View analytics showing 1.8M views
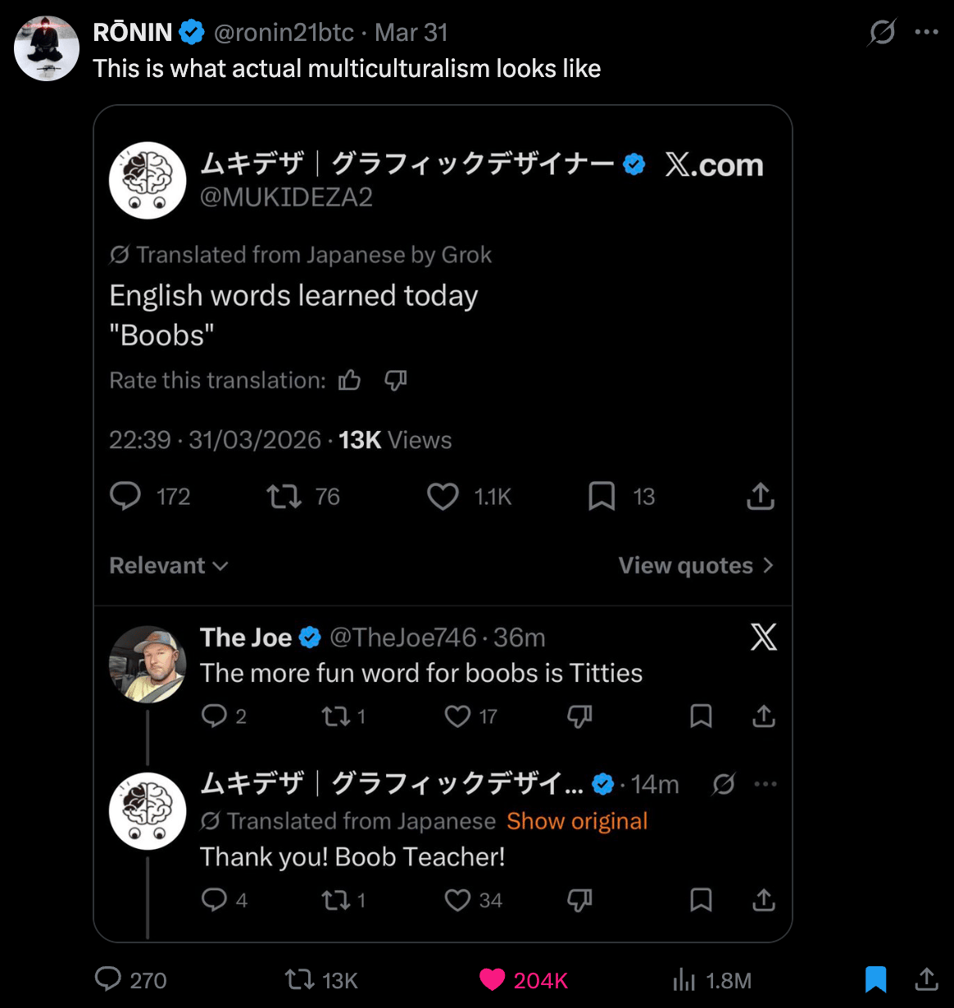 (684, 980)
